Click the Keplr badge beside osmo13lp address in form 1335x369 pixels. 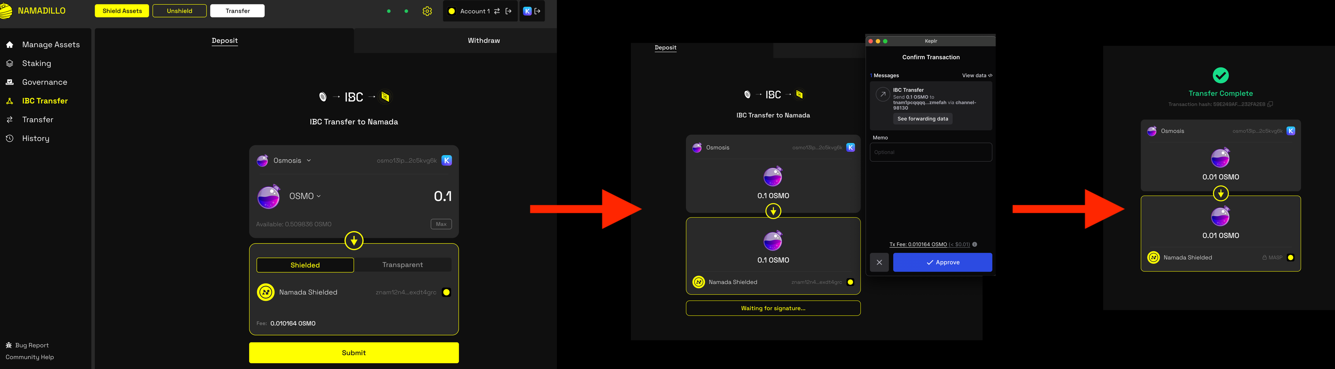(x=447, y=160)
